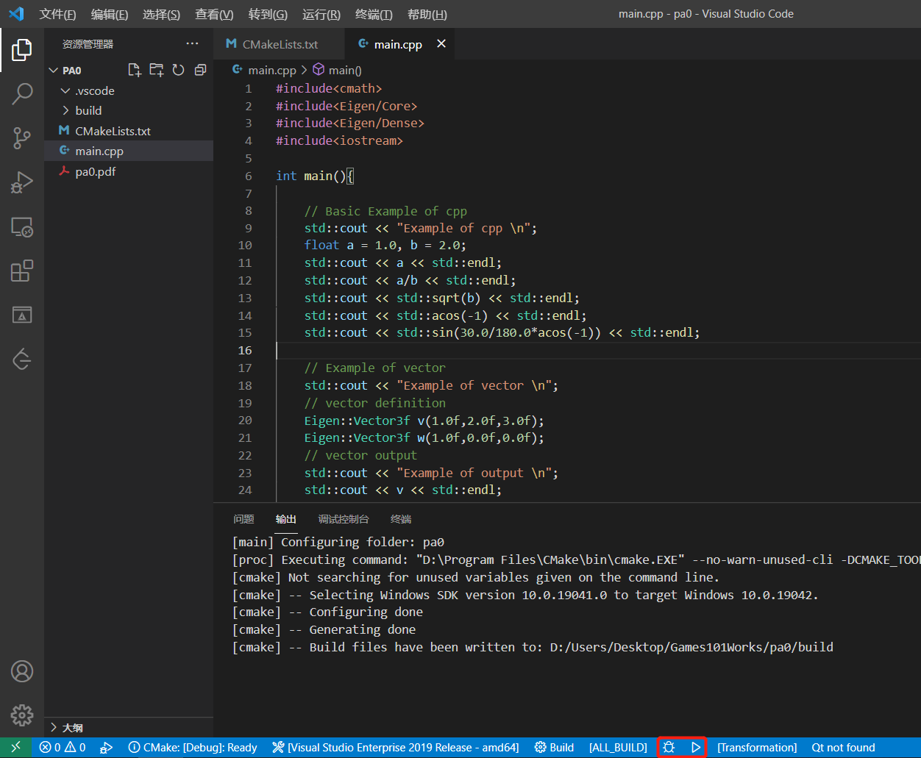The height and width of the screenshot is (758, 921).
Task: Select the Visual Studio Enterprise 2019 kit
Action: 395,748
